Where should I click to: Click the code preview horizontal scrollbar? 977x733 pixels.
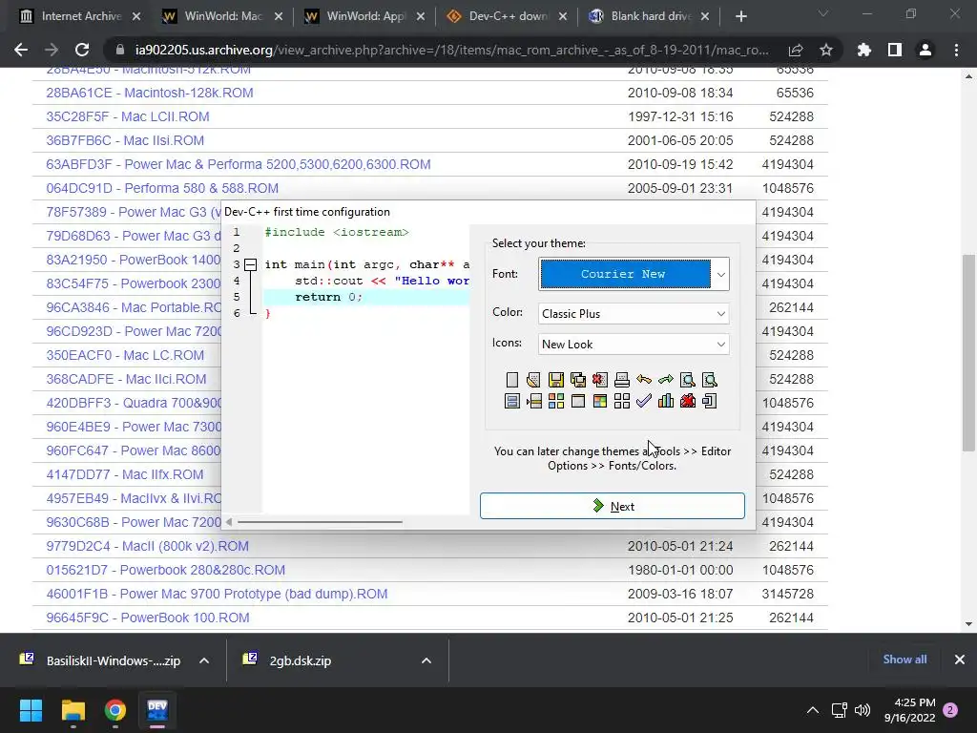(321, 522)
